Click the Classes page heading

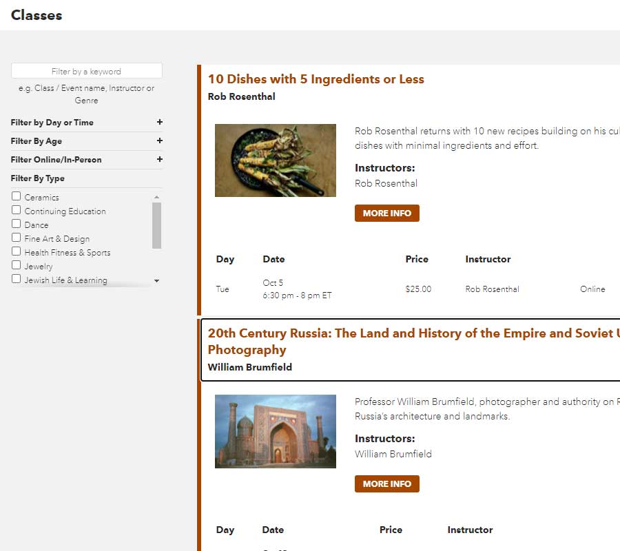37,15
